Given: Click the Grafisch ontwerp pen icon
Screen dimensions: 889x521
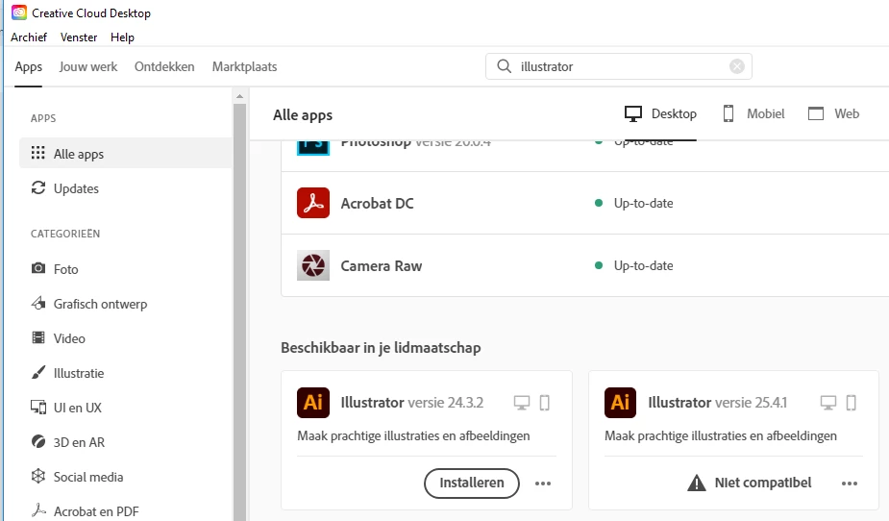Looking at the screenshot, I should point(38,304).
